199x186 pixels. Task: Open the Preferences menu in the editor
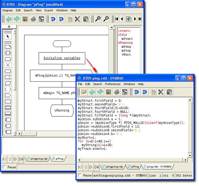pos(113,84)
